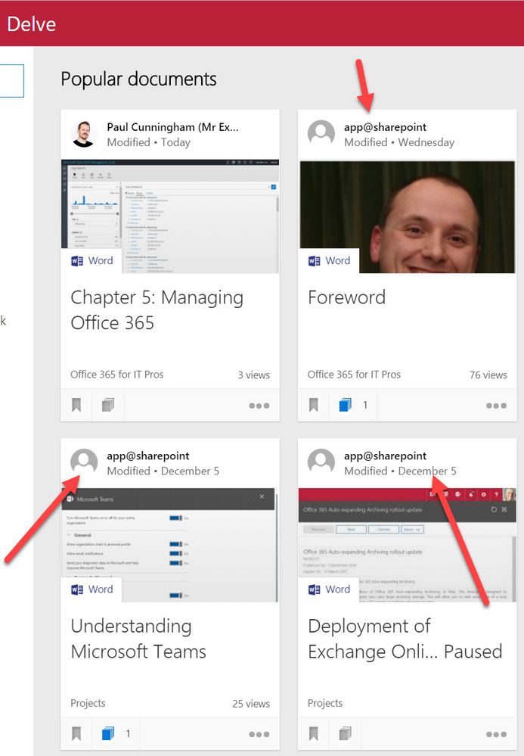The height and width of the screenshot is (756, 524).
Task: Click app@sharepoint avatar on Deployment of Exchange card
Action: [321, 462]
